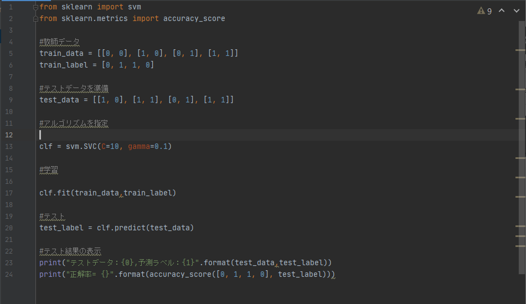
Task: Click 'clf.predict' call on line 20
Action: (121, 228)
